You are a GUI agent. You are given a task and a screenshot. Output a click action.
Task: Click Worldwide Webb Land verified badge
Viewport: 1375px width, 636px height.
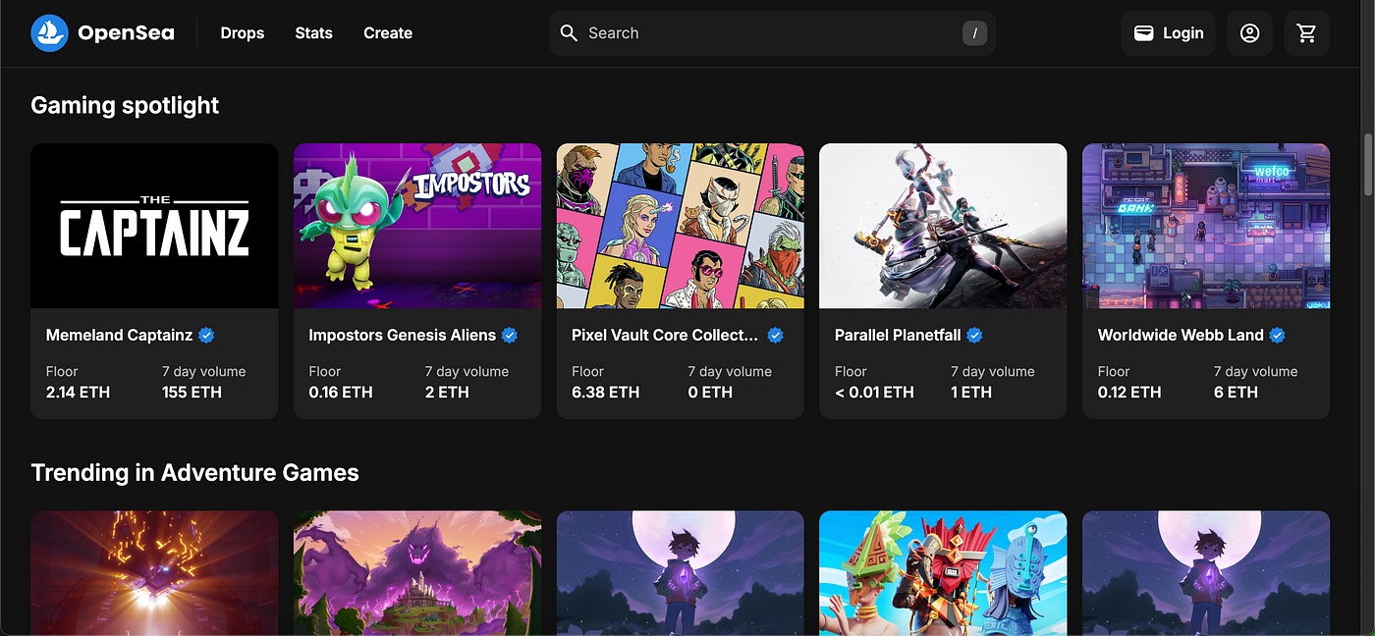click(x=1277, y=335)
